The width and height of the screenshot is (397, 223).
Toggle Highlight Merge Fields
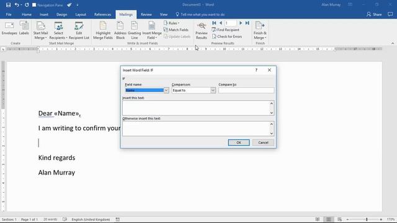pyautogui.click(x=103, y=30)
